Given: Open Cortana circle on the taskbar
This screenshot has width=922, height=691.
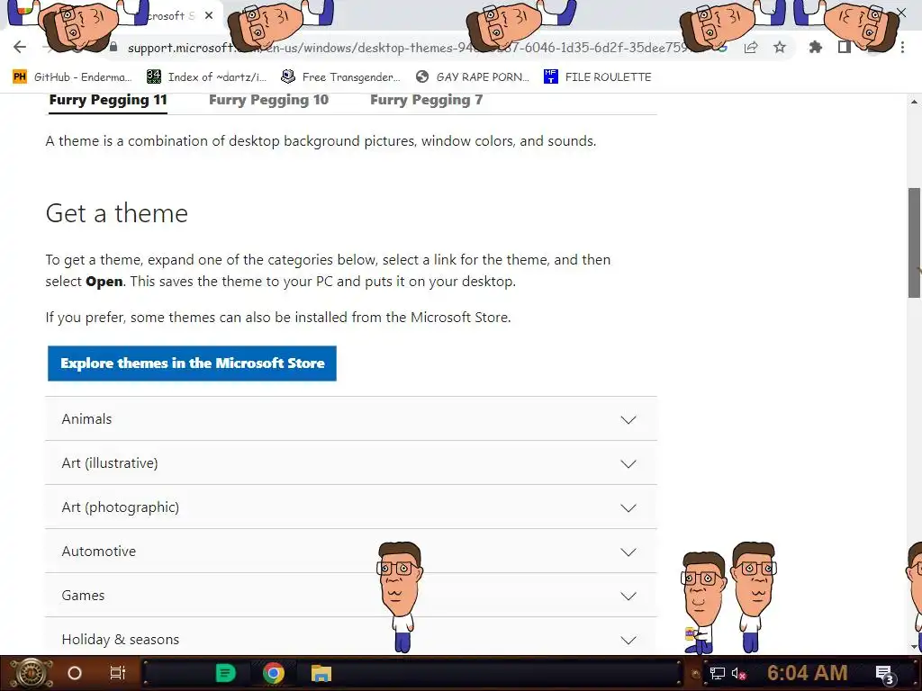Looking at the screenshot, I should tap(75, 673).
